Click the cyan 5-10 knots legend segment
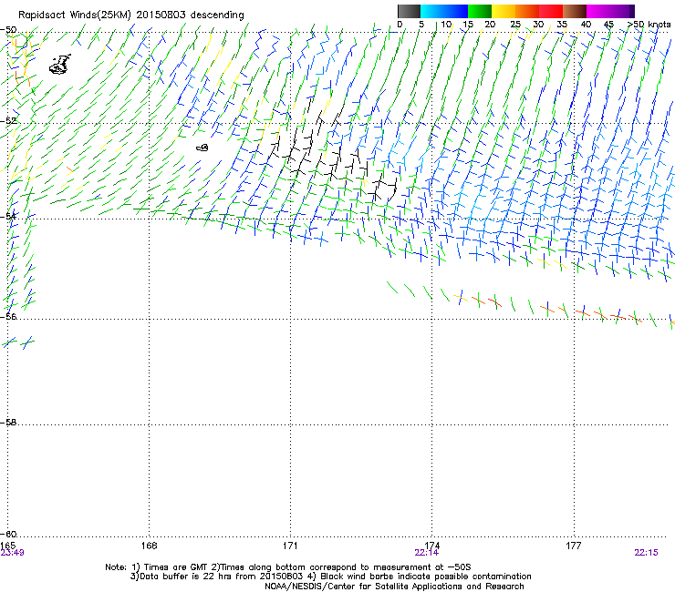Viewport: 675px width, 592px height. (x=432, y=11)
